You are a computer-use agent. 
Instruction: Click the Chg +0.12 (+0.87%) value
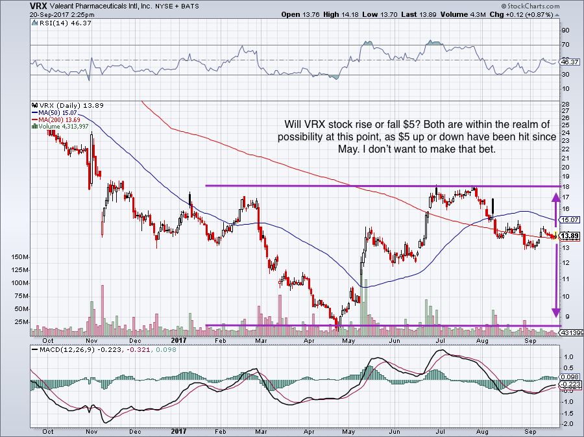click(521, 14)
